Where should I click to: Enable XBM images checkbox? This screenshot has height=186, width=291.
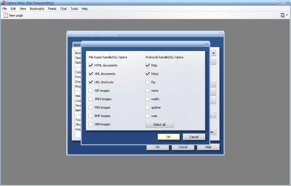pos(91,124)
